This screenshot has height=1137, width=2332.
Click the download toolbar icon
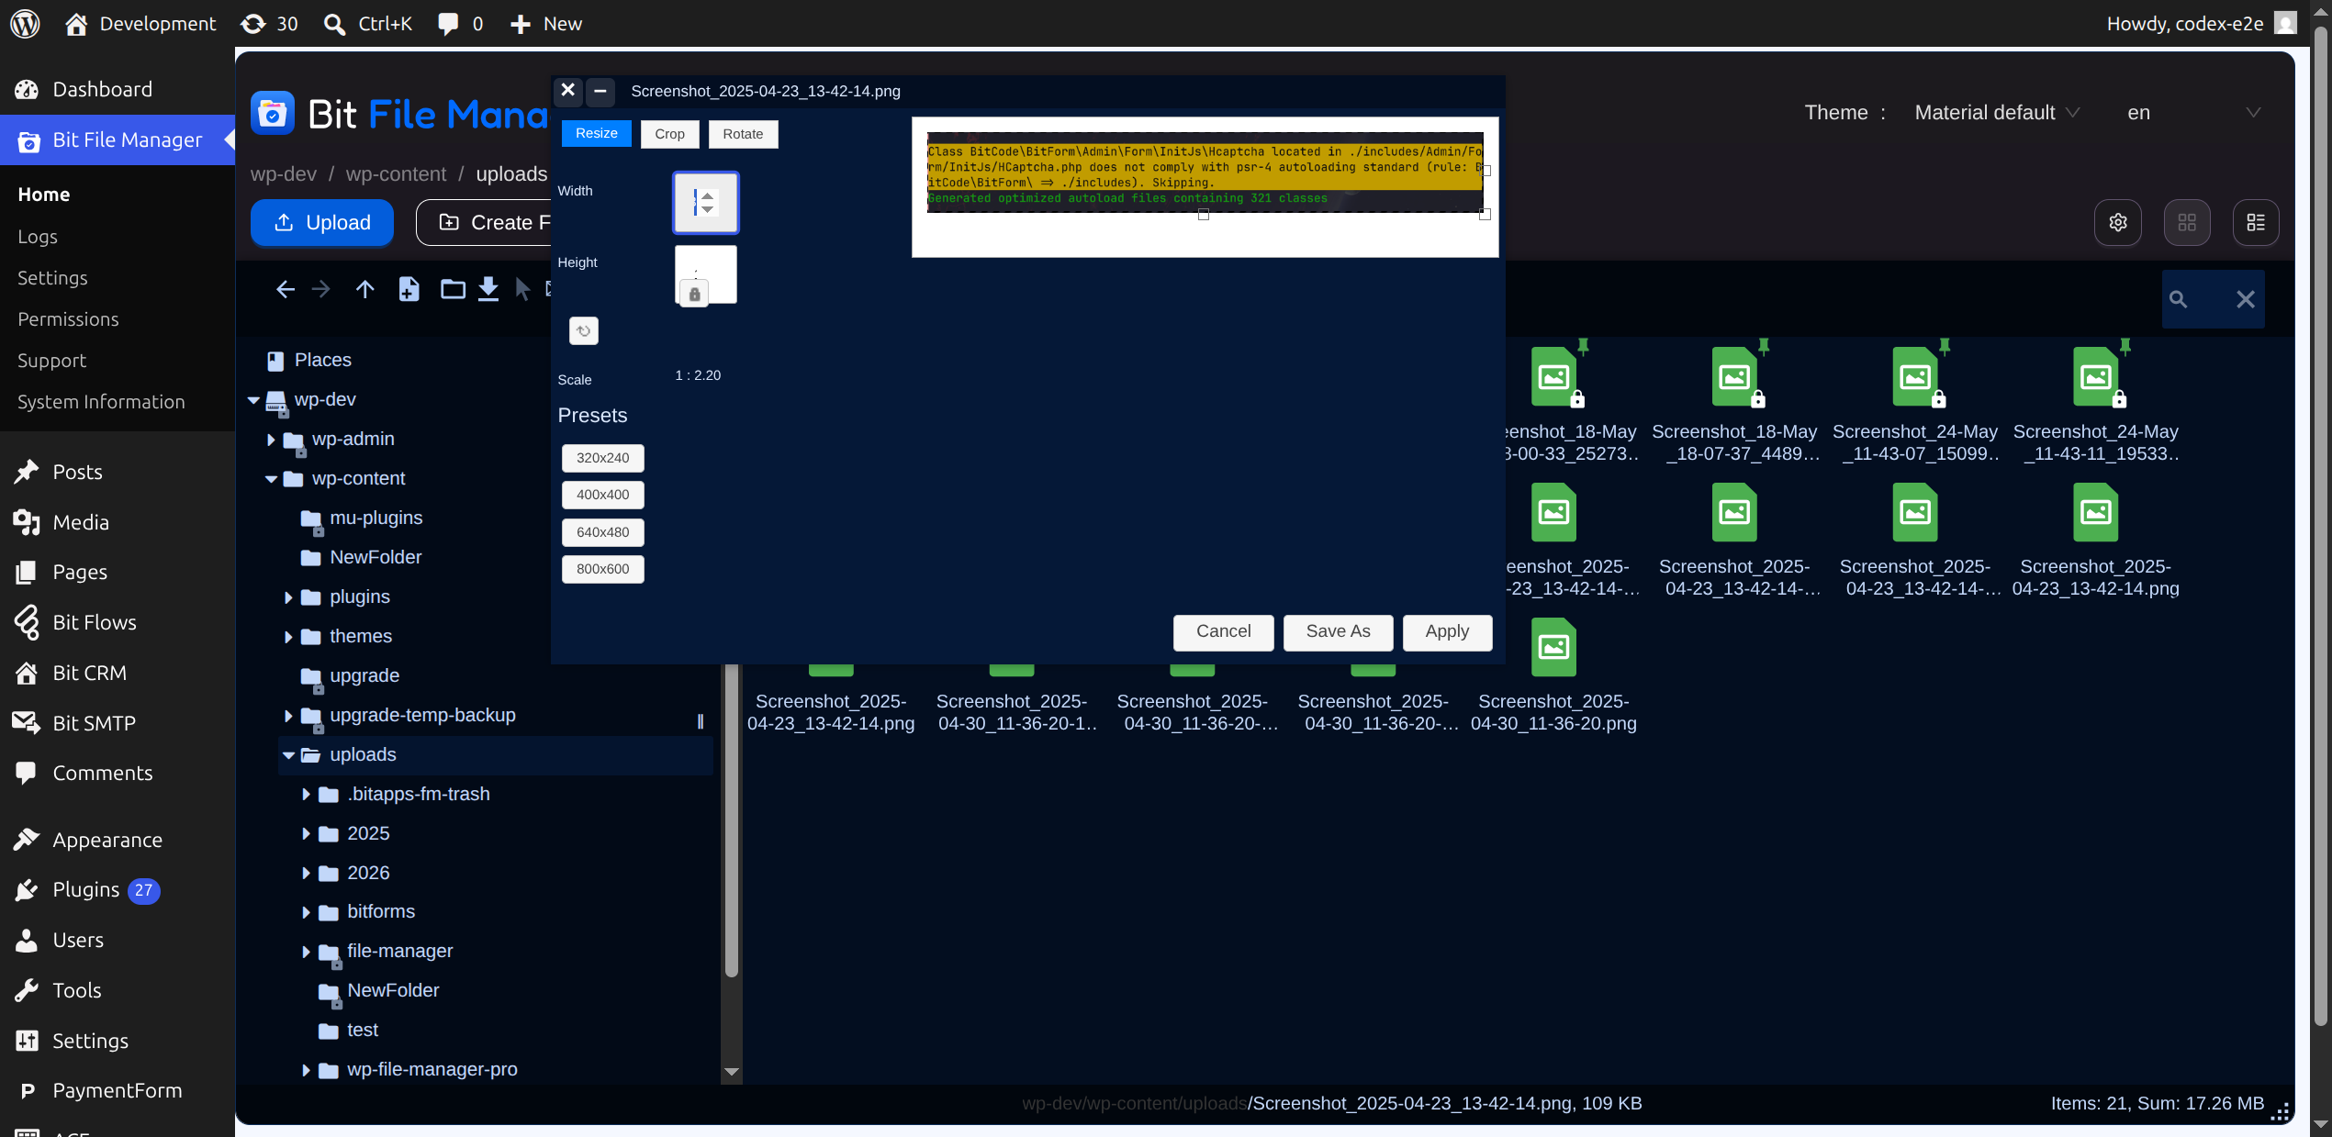[x=488, y=290]
